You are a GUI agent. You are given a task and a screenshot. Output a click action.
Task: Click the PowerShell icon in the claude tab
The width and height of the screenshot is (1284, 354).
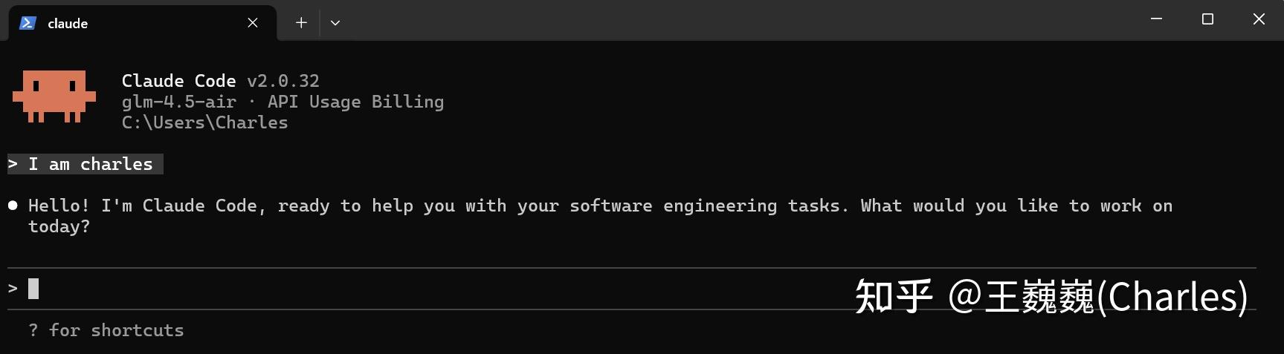click(x=28, y=23)
